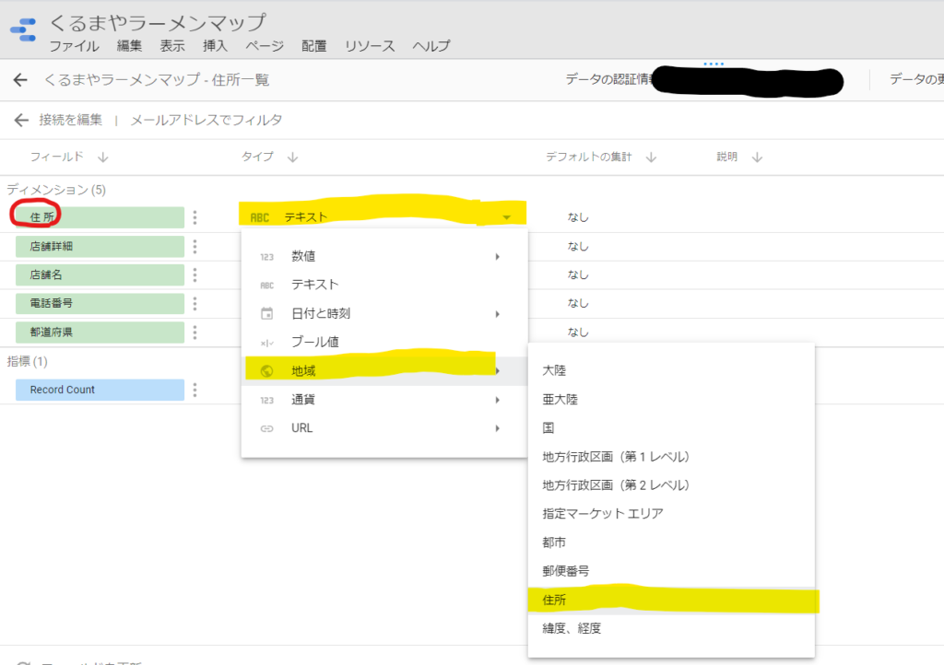Click back arrow beside くるまやラーメンマップ - 住所一覧
944x665 pixels.
20,80
